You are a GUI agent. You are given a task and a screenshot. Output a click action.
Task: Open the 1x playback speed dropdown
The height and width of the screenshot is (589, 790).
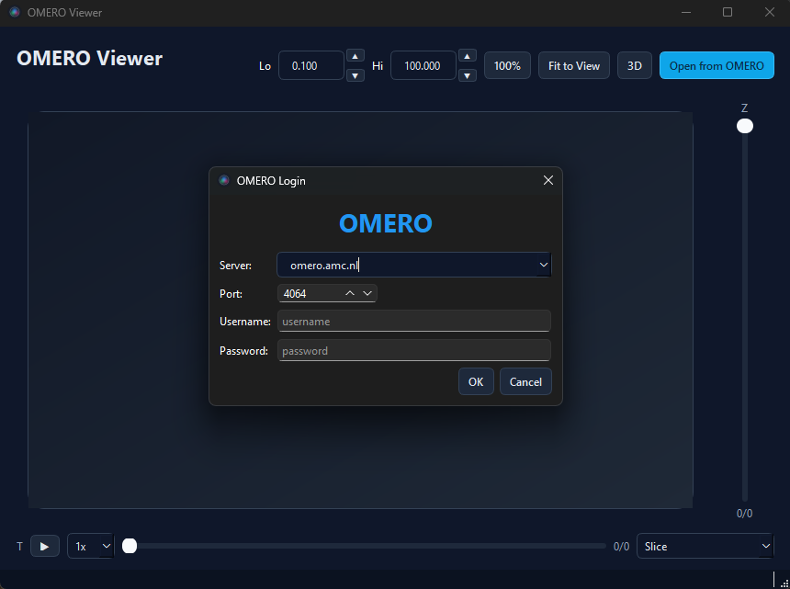point(90,545)
